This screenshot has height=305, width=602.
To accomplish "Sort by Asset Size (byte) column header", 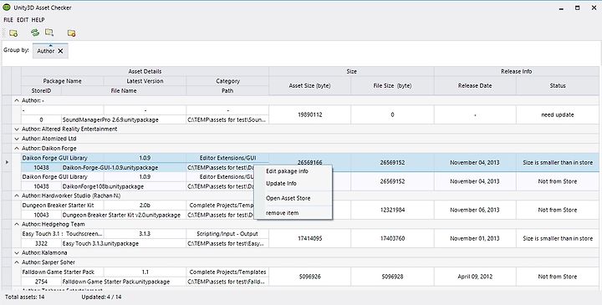I will [x=310, y=85].
